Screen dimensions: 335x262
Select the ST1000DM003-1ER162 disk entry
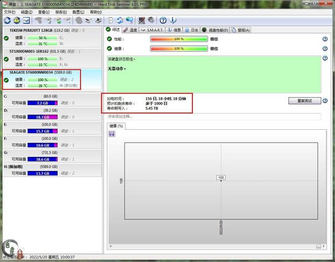point(52,58)
